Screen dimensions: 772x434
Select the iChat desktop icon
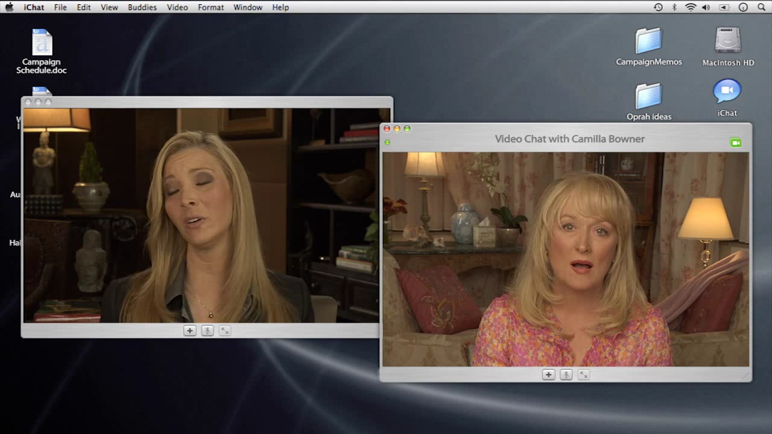coord(727,98)
